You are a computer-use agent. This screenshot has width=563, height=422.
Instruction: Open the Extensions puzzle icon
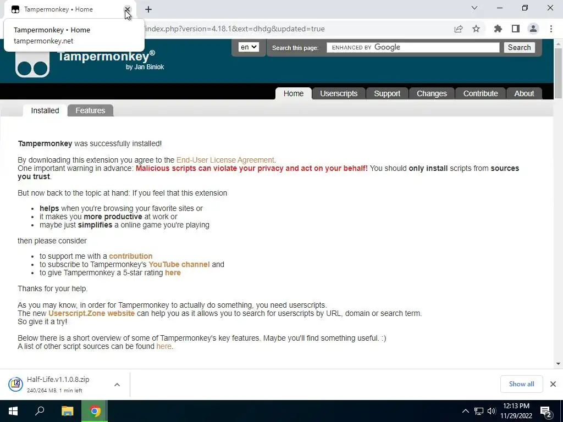click(x=498, y=29)
